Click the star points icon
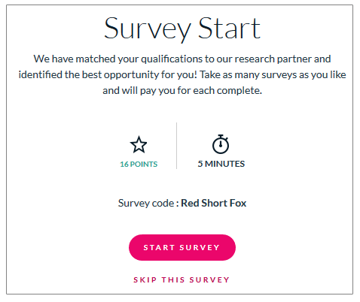Image resolution: width=360 pixels, height=302 pixels. point(139,145)
